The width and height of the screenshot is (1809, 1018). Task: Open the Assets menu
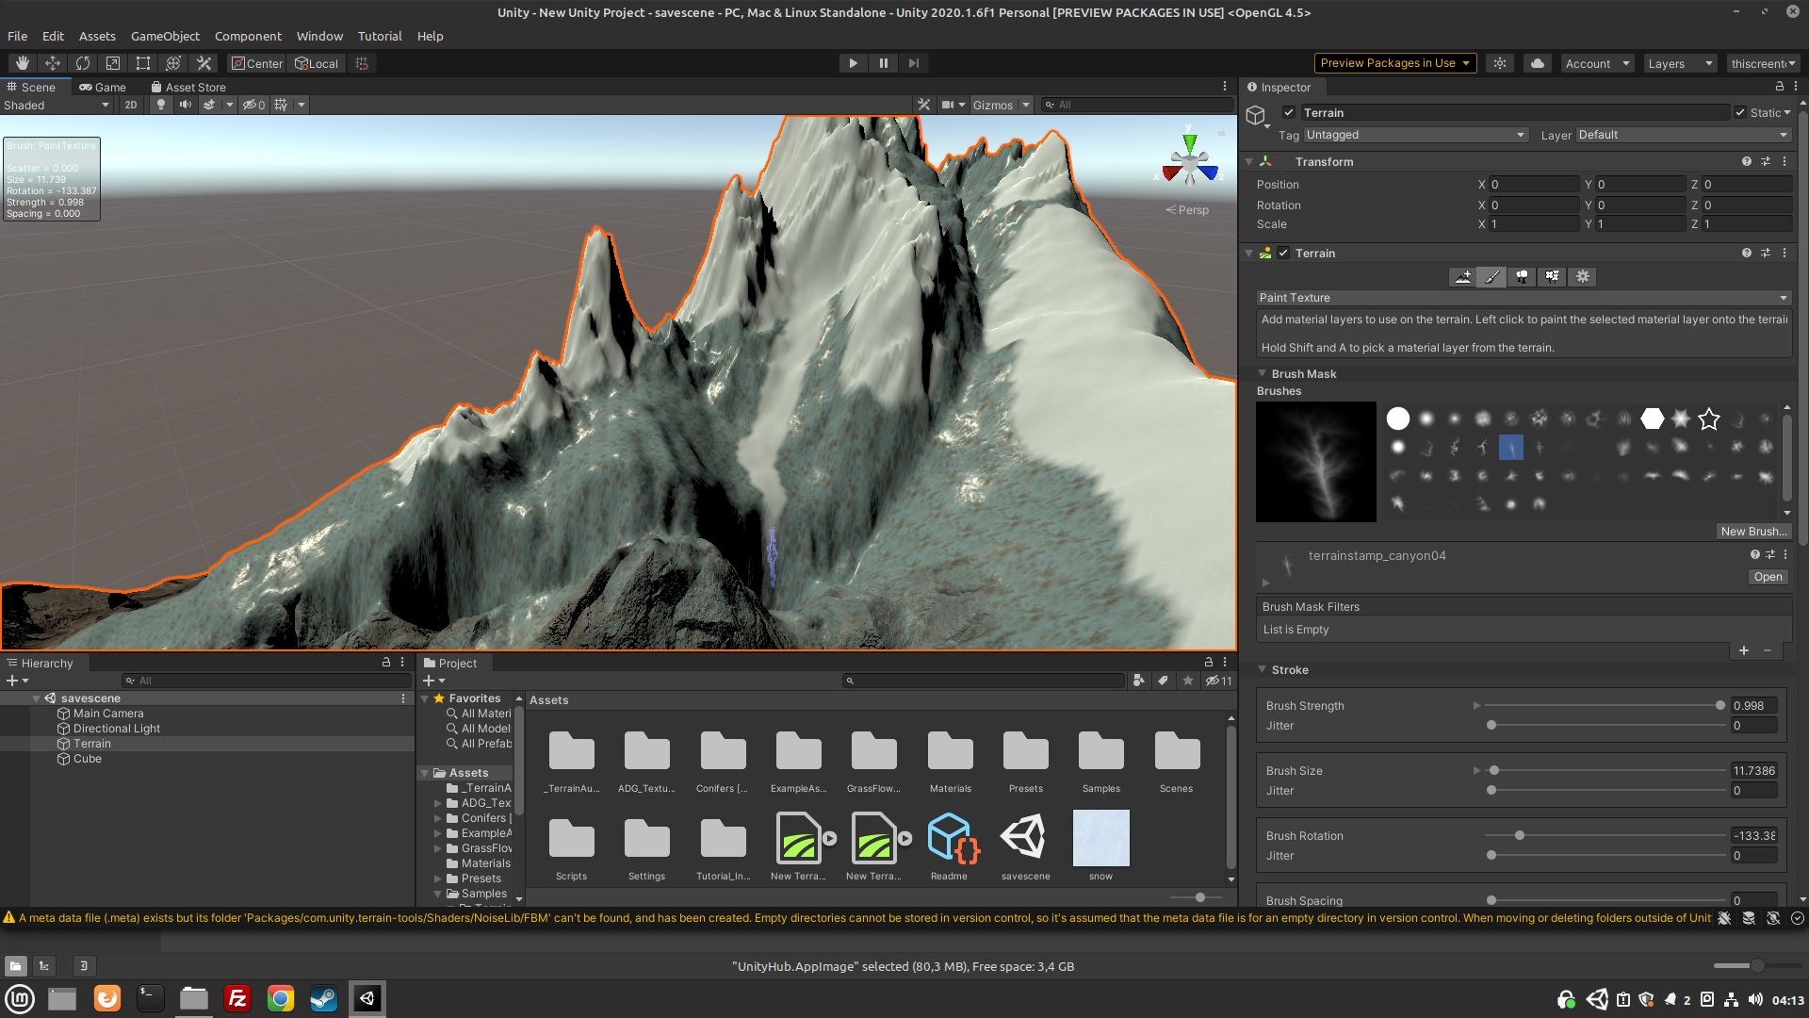point(97,36)
